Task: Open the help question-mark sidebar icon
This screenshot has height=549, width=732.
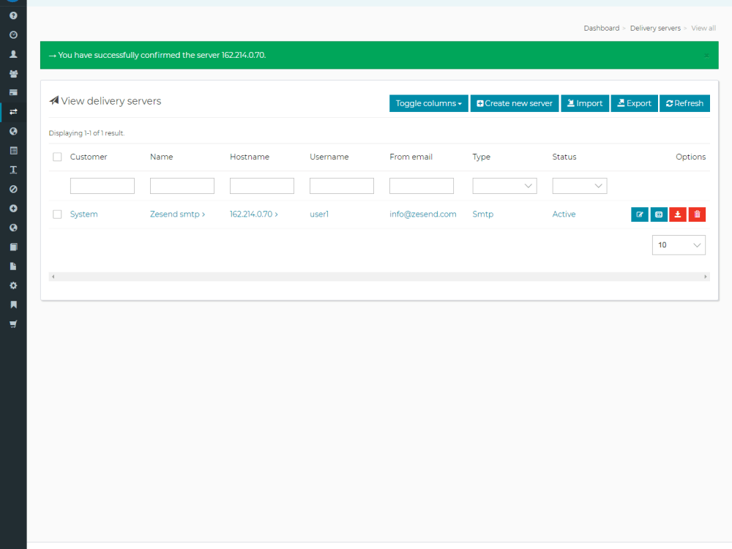Action: coord(13,15)
